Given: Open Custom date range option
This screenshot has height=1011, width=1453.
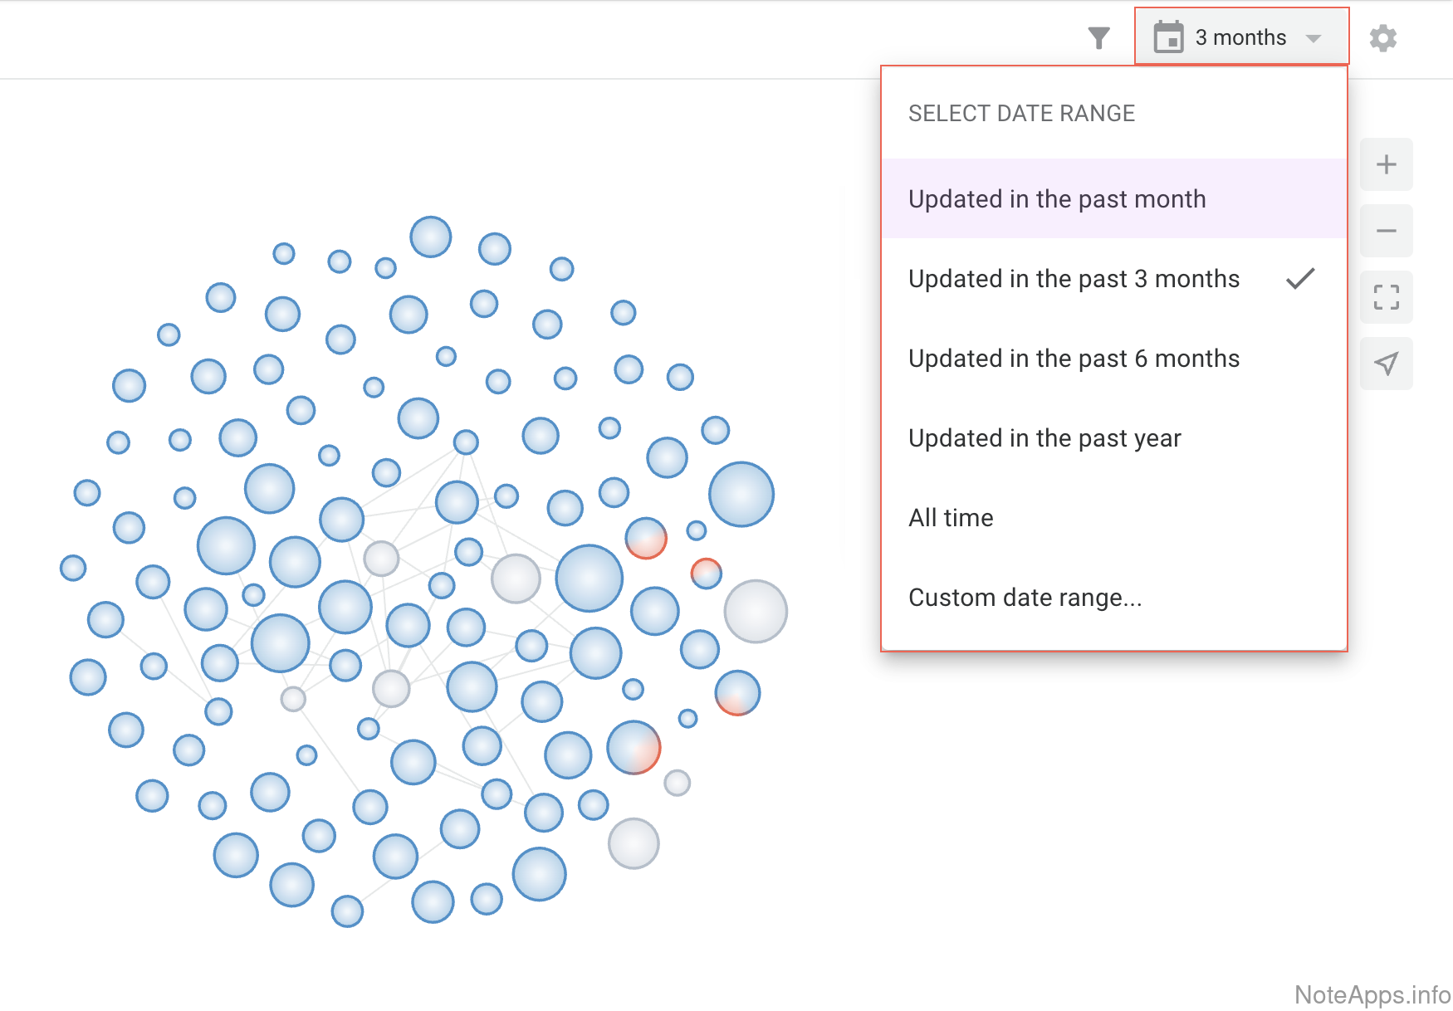Looking at the screenshot, I should (x=1025, y=598).
